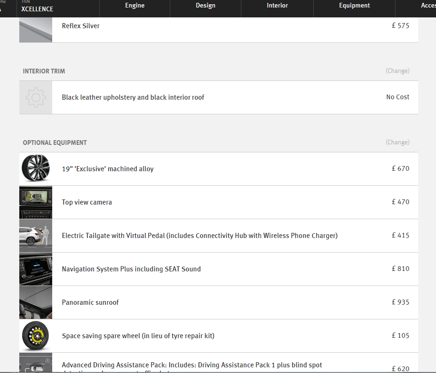Click Change link for Optional Equipment
The height and width of the screenshot is (373, 436).
point(397,143)
